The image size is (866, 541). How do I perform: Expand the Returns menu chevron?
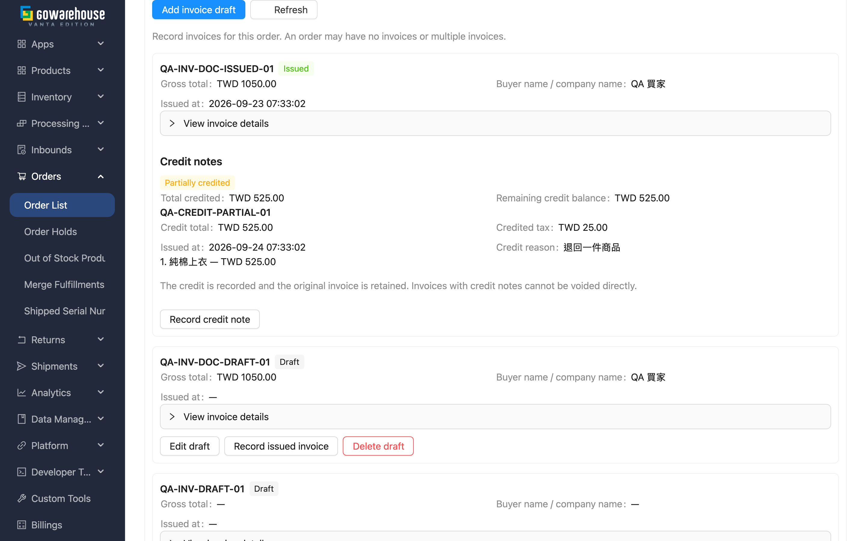100,340
